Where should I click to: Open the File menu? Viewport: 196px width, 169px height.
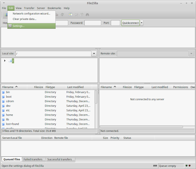point(4,8)
